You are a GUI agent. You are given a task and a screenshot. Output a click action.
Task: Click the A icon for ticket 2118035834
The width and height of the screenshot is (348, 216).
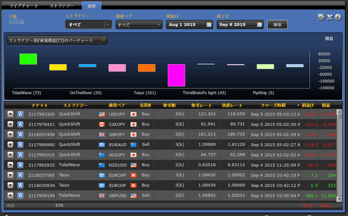click(20, 185)
